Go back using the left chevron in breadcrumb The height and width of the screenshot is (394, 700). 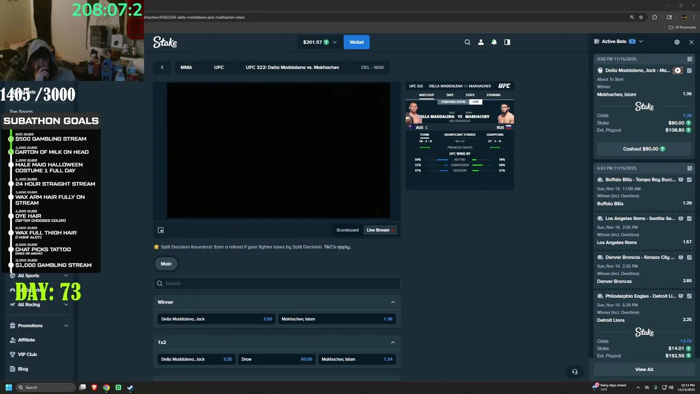point(162,67)
